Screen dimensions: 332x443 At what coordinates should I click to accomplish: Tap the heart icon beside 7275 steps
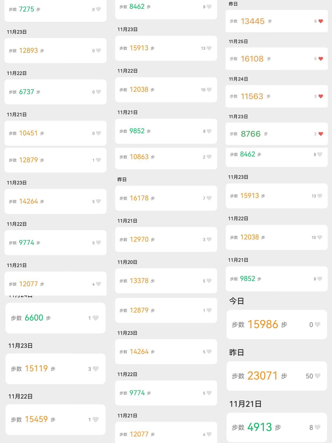coord(98,9)
